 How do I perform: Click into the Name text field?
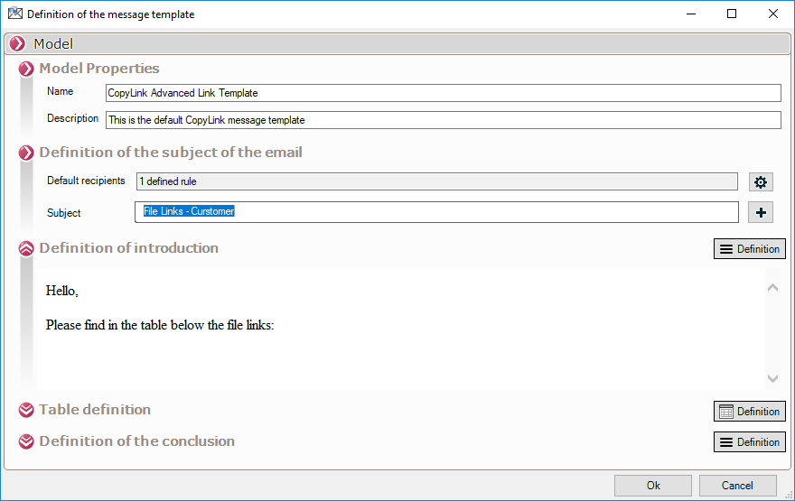point(443,93)
